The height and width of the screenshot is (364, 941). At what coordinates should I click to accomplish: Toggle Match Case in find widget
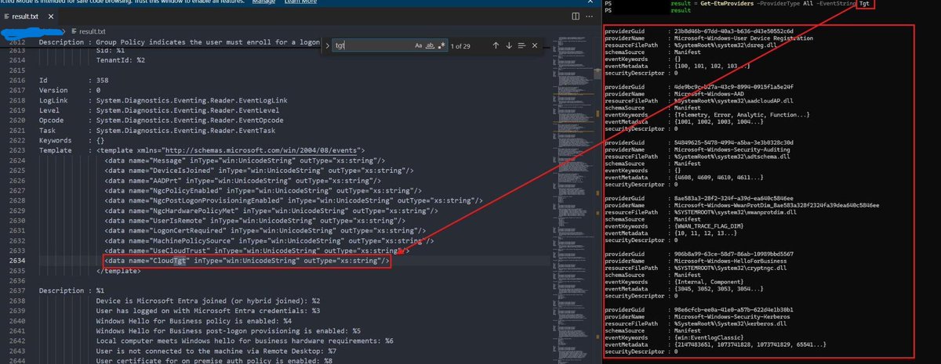419,45
